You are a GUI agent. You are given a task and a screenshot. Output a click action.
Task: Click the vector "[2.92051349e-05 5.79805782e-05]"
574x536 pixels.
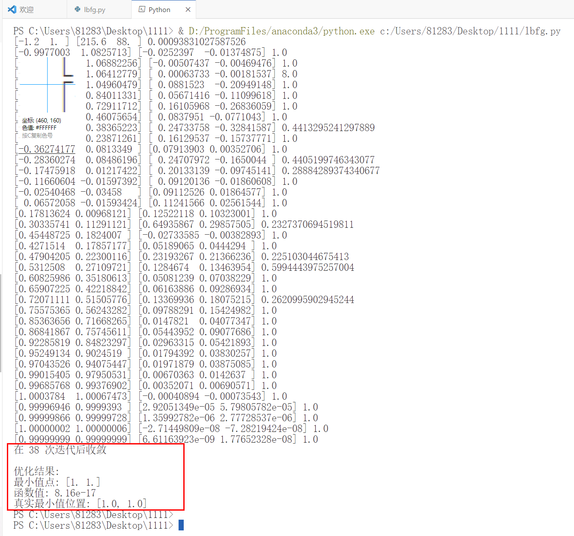(x=217, y=407)
